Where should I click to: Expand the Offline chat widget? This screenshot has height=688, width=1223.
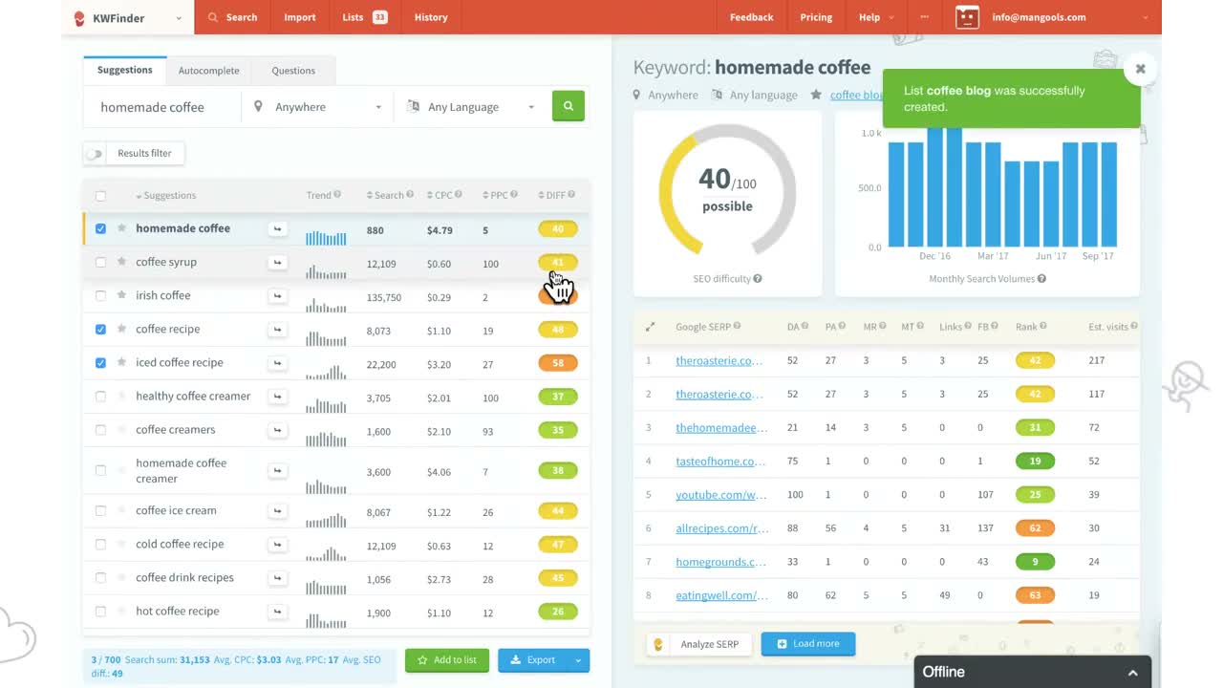(1033, 672)
